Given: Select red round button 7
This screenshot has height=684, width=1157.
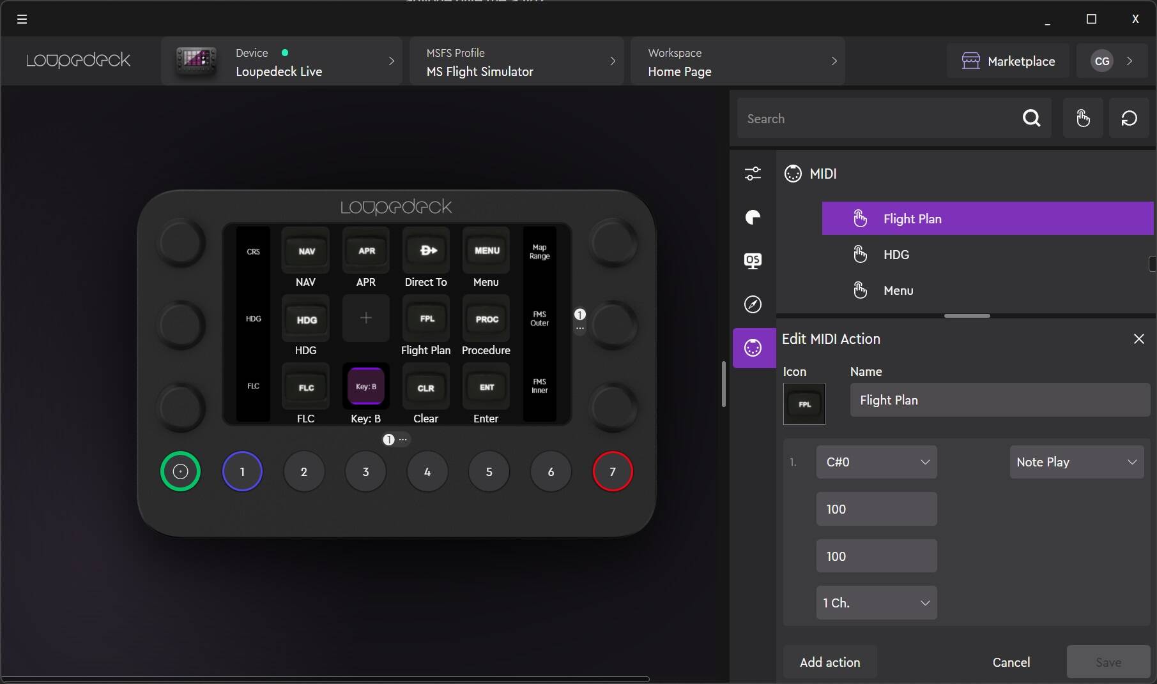Looking at the screenshot, I should click(613, 472).
